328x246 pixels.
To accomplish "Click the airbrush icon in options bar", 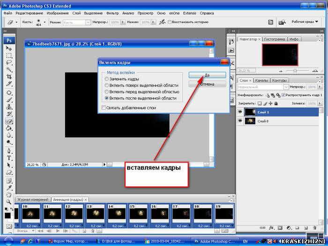I will point(162,22).
